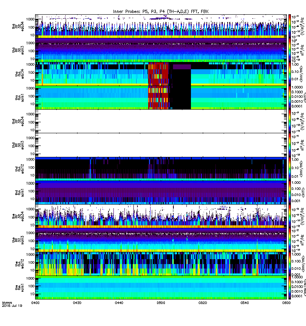Viewport: 306px width, 326px height.
Task: Click the '0600' time axis label
Action: click(286, 303)
